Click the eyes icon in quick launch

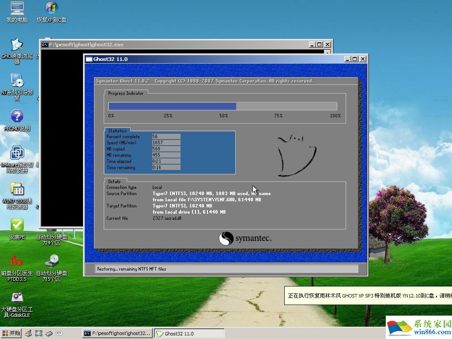tap(59, 333)
